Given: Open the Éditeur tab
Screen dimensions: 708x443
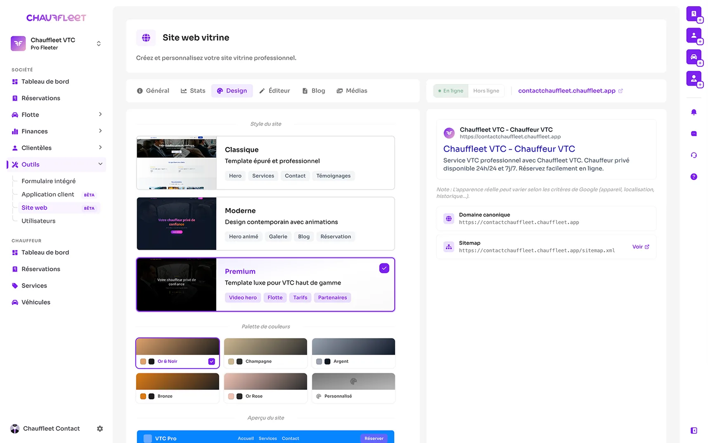Looking at the screenshot, I should 275,91.
